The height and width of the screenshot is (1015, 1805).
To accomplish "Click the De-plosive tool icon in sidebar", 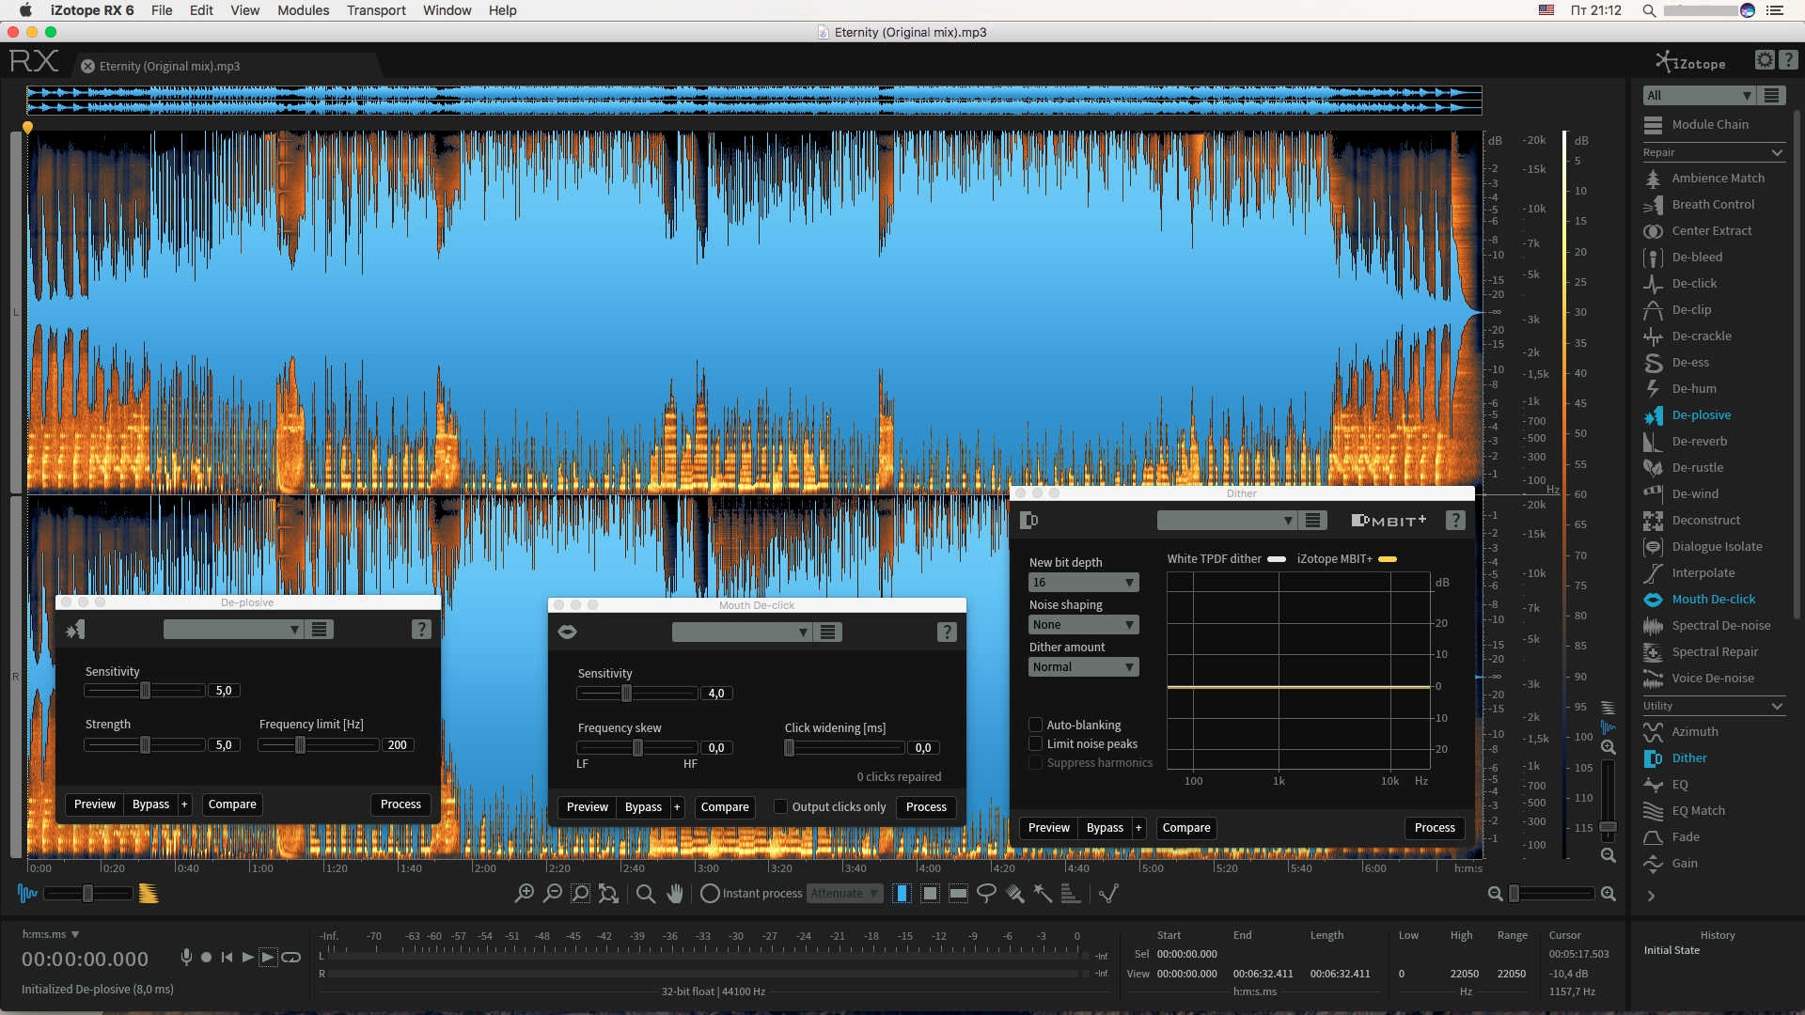I will point(1654,415).
